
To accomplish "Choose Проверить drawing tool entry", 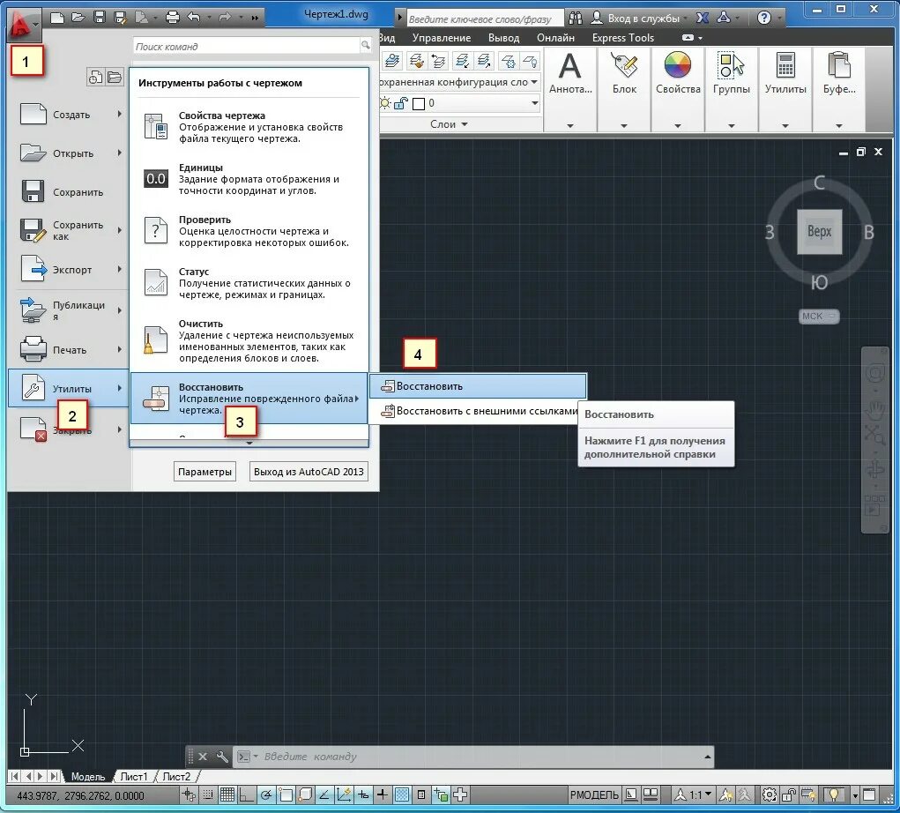I will point(249,231).
